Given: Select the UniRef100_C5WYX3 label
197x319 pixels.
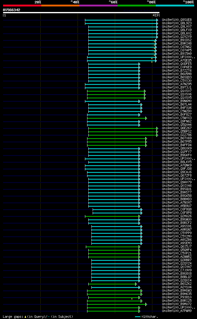Looking at the screenshot, I should coord(177,118).
